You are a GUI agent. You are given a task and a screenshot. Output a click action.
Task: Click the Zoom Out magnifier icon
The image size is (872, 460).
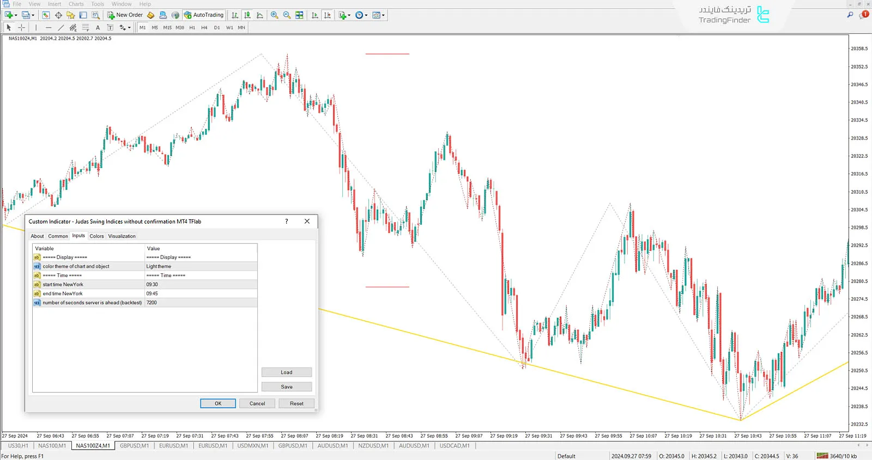click(287, 15)
